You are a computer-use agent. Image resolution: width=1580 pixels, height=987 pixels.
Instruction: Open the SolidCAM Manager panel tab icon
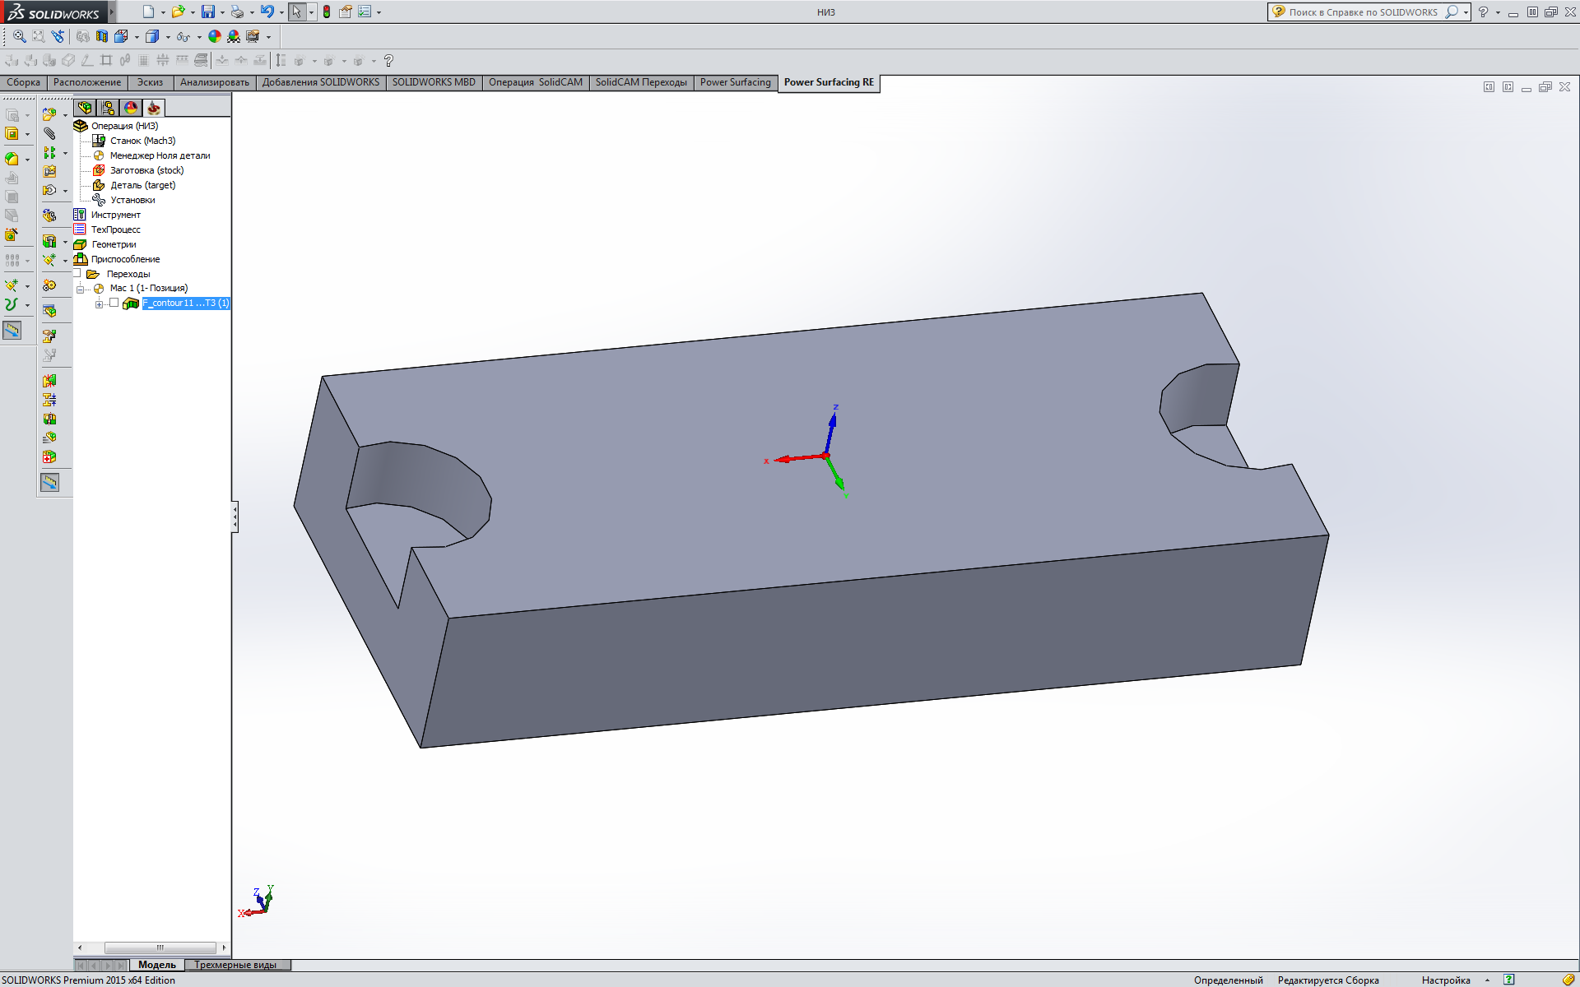[153, 108]
